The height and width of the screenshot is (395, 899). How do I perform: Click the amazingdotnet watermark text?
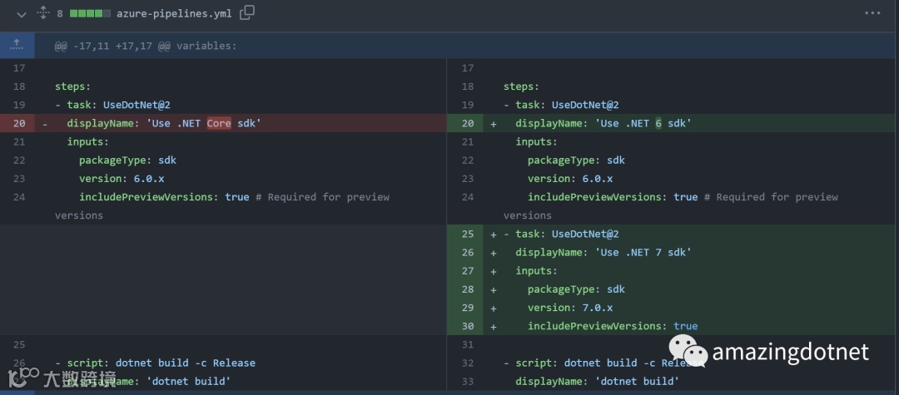click(790, 352)
